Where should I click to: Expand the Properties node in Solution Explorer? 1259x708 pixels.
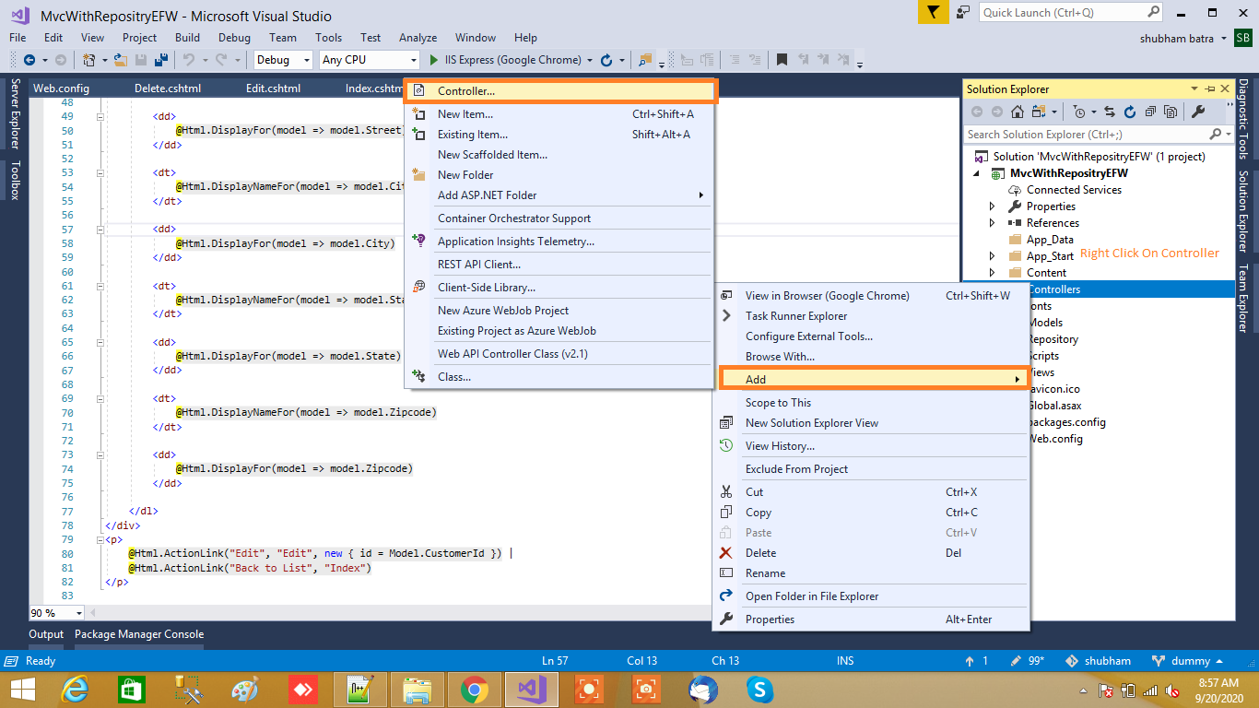(x=992, y=206)
